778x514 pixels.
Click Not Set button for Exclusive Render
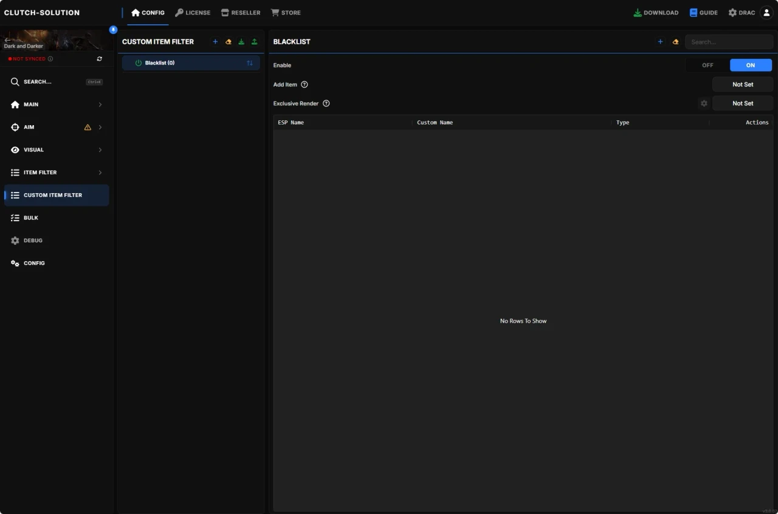[743, 103]
